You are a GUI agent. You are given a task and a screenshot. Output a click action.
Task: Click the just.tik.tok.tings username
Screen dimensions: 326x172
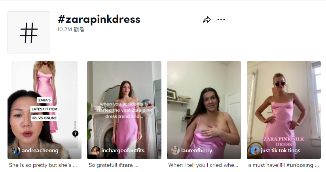pyautogui.click(x=281, y=150)
